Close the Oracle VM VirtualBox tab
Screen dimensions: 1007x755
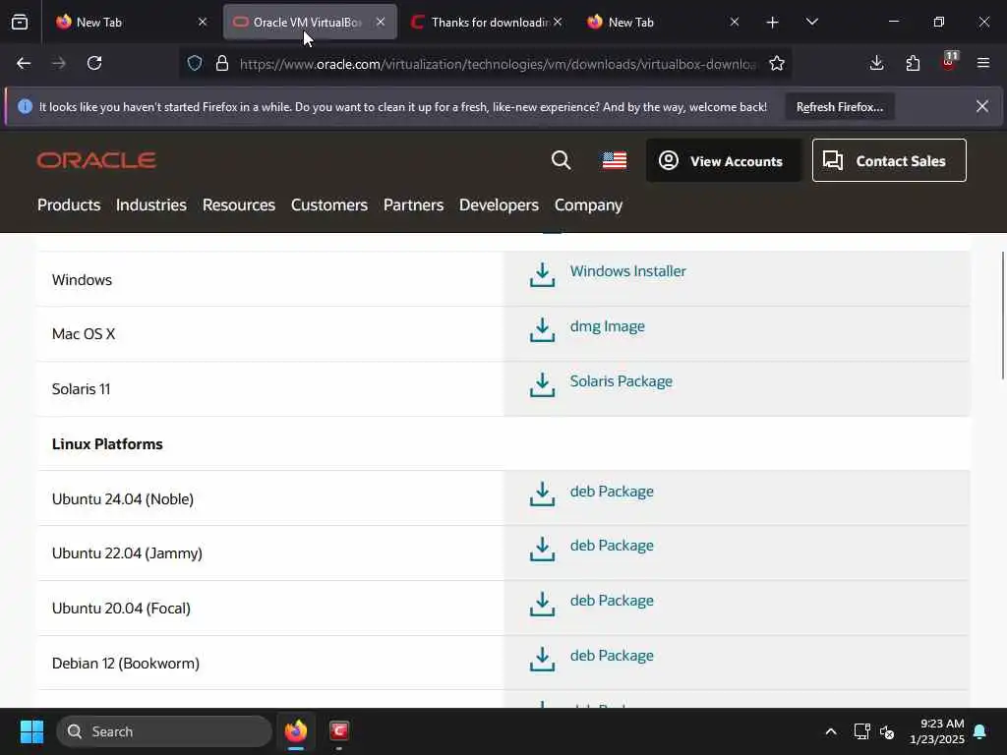click(x=381, y=22)
